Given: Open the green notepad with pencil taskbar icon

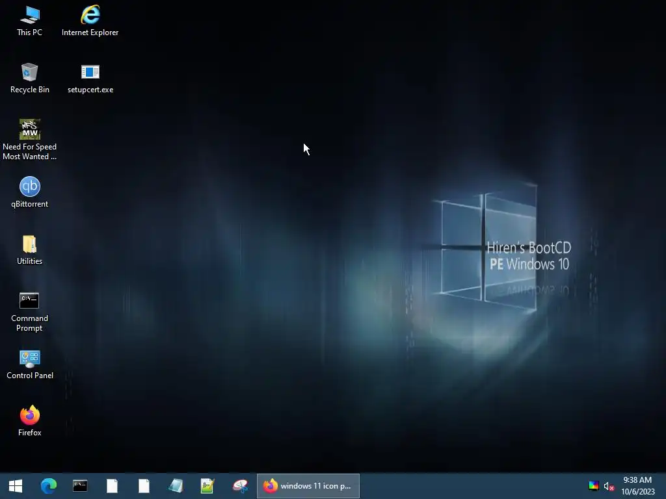Looking at the screenshot, I should tap(207, 486).
